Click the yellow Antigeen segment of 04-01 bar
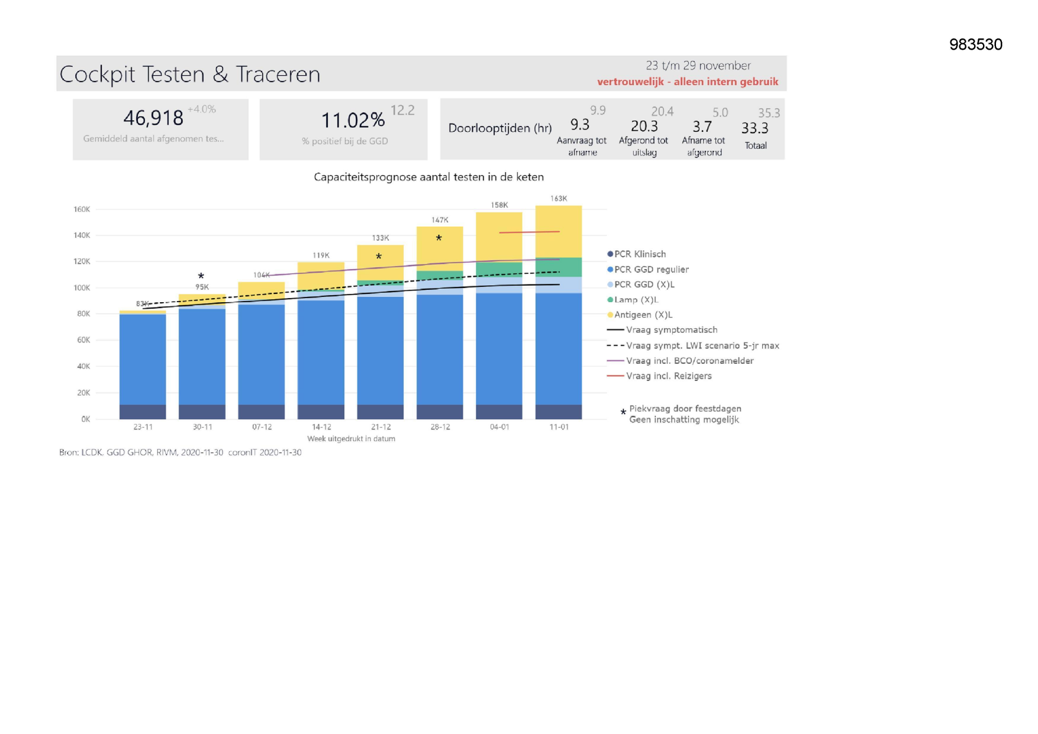Screen dimensions: 1038x734 pyautogui.click(x=499, y=237)
